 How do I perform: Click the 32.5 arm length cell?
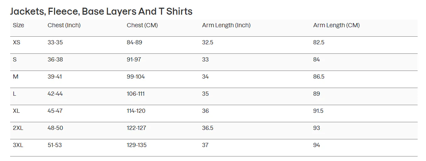click(208, 42)
